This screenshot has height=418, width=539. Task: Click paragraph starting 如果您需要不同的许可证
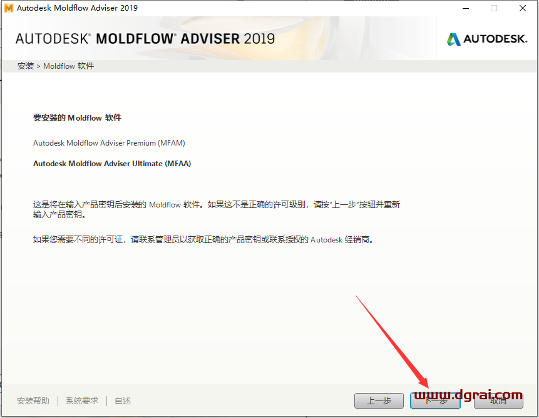(203, 239)
